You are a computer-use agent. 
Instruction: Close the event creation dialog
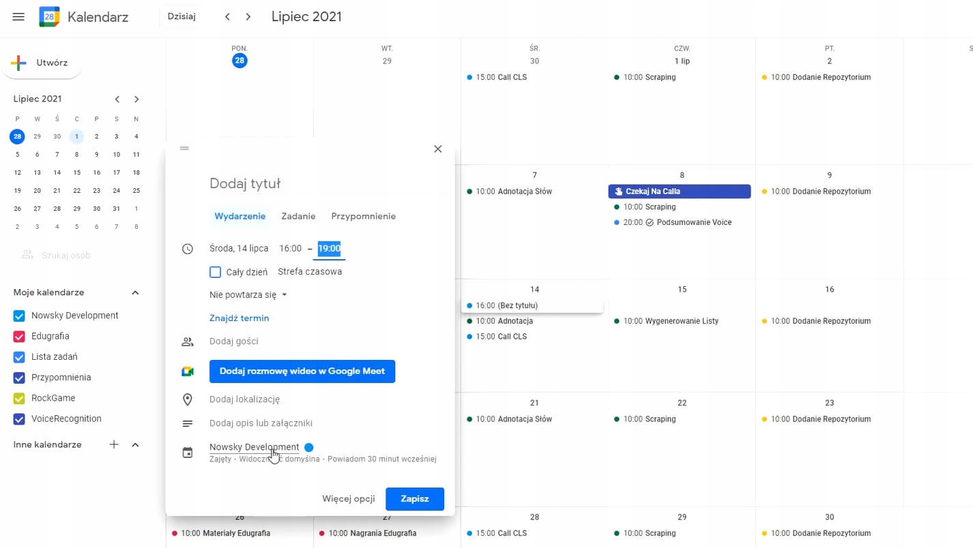click(438, 149)
